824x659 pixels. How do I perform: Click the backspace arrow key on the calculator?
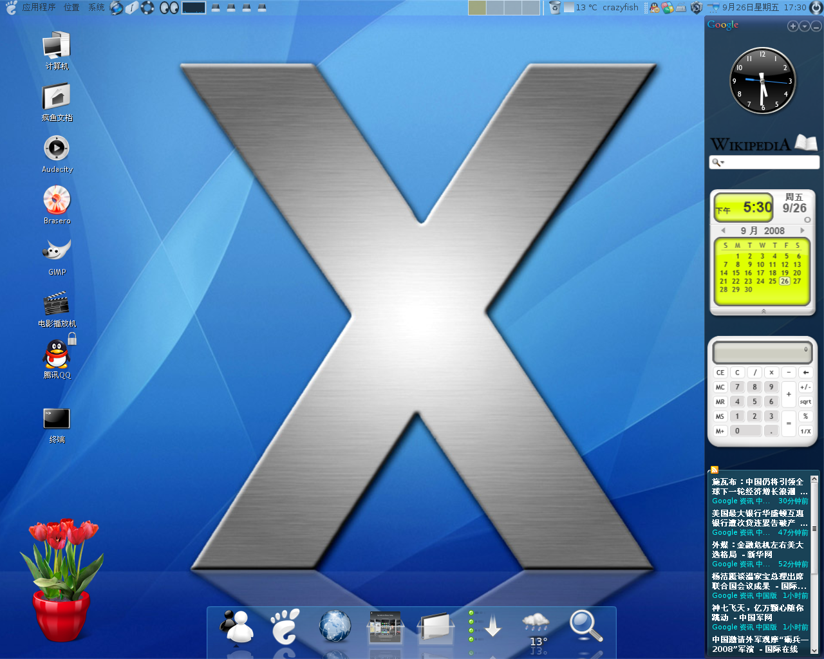tap(805, 373)
